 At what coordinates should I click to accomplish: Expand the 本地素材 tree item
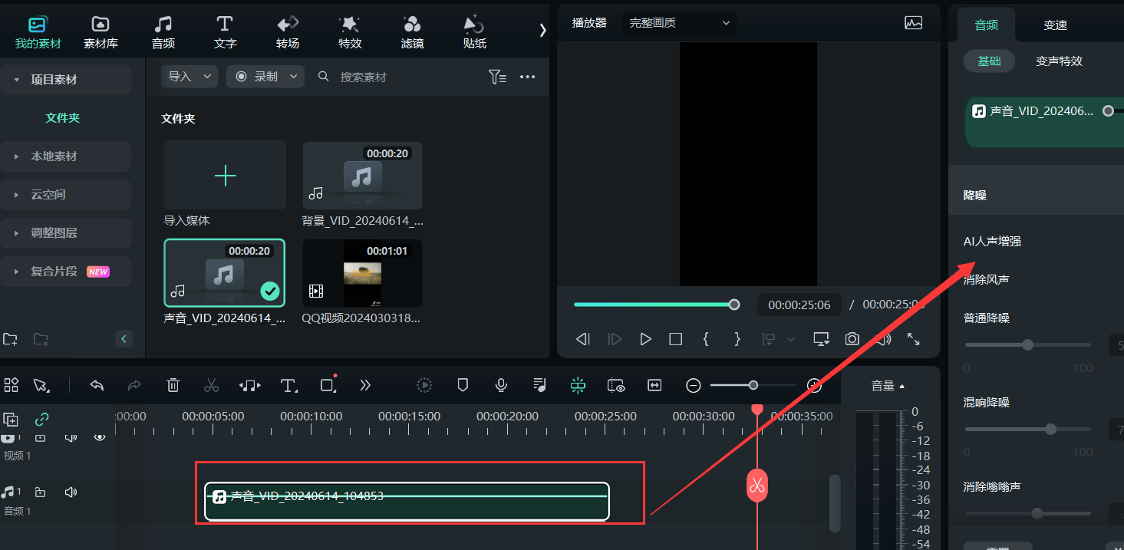pyautogui.click(x=17, y=156)
